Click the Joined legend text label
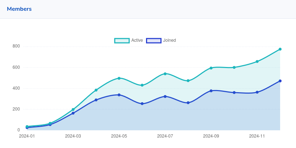Screen dimensions: 296x148 [x=169, y=40]
